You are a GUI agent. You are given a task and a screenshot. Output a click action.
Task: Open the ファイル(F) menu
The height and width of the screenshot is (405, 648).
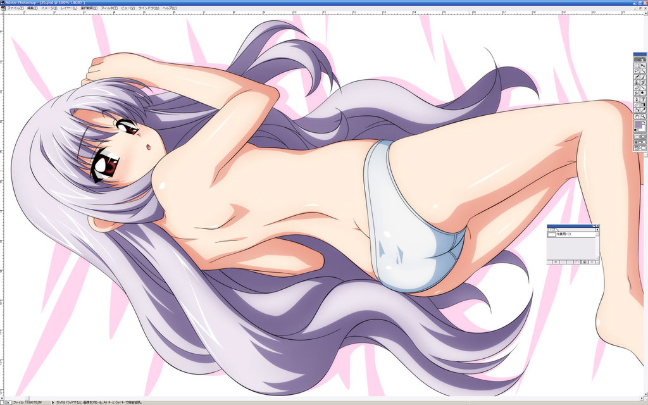(15, 8)
